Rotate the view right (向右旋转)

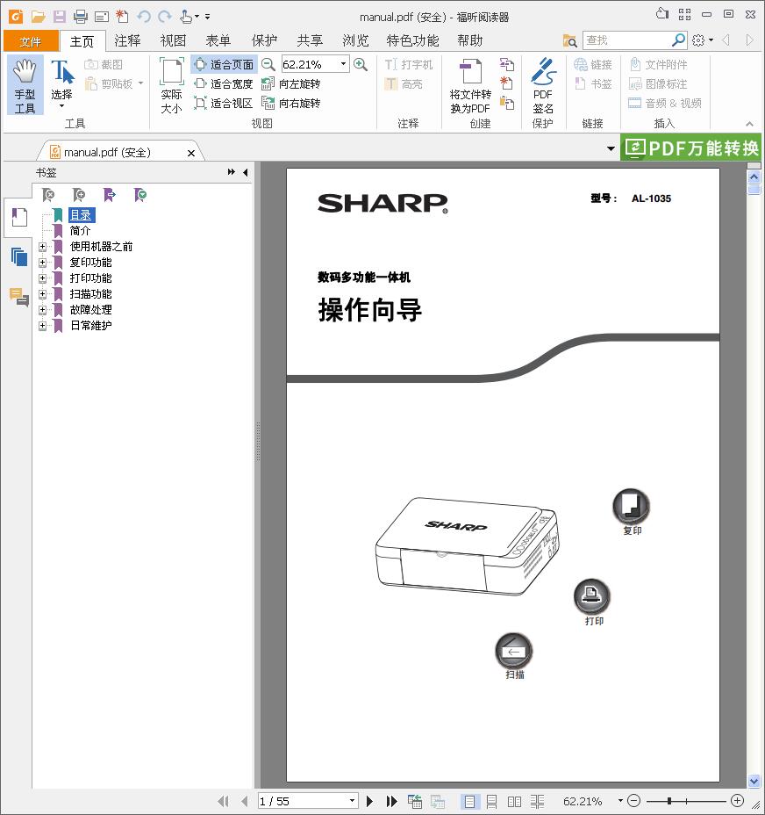point(291,103)
